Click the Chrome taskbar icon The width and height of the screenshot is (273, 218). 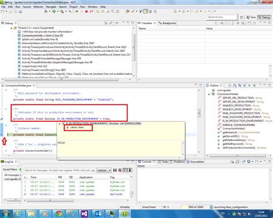[58, 213]
